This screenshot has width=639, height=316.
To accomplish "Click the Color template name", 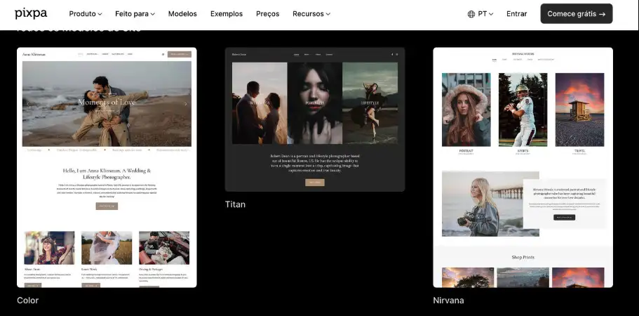I will 28,301.
